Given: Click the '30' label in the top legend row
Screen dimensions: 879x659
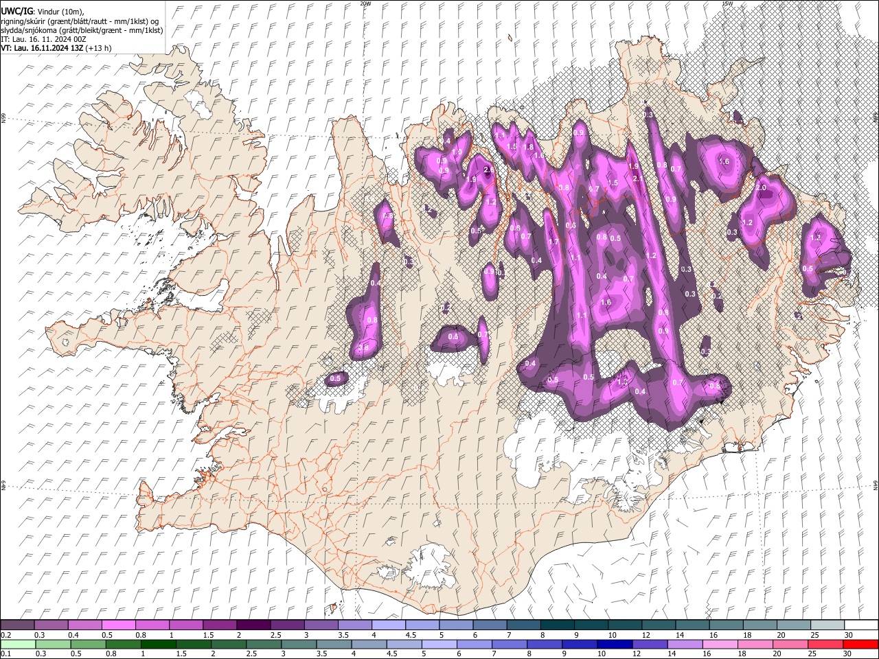Looking at the screenshot, I should (849, 635).
